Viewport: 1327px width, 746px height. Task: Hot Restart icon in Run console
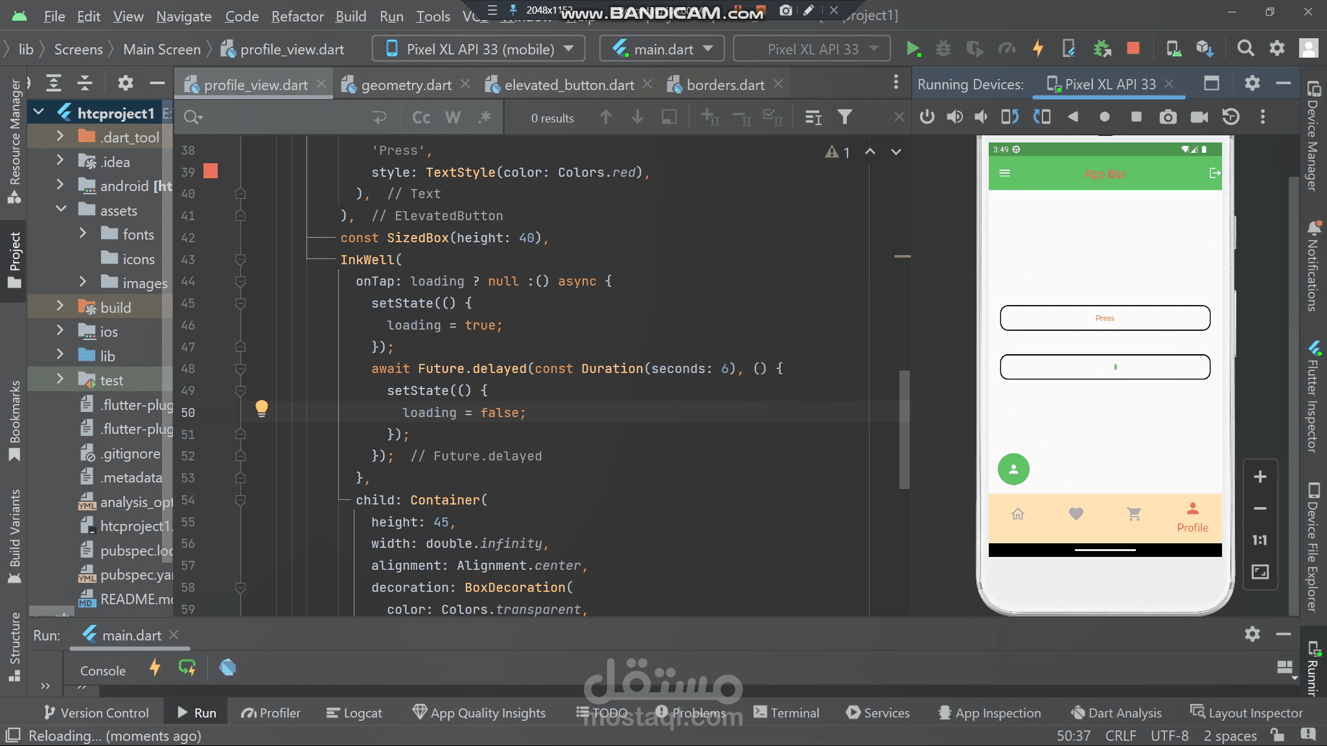pos(187,667)
